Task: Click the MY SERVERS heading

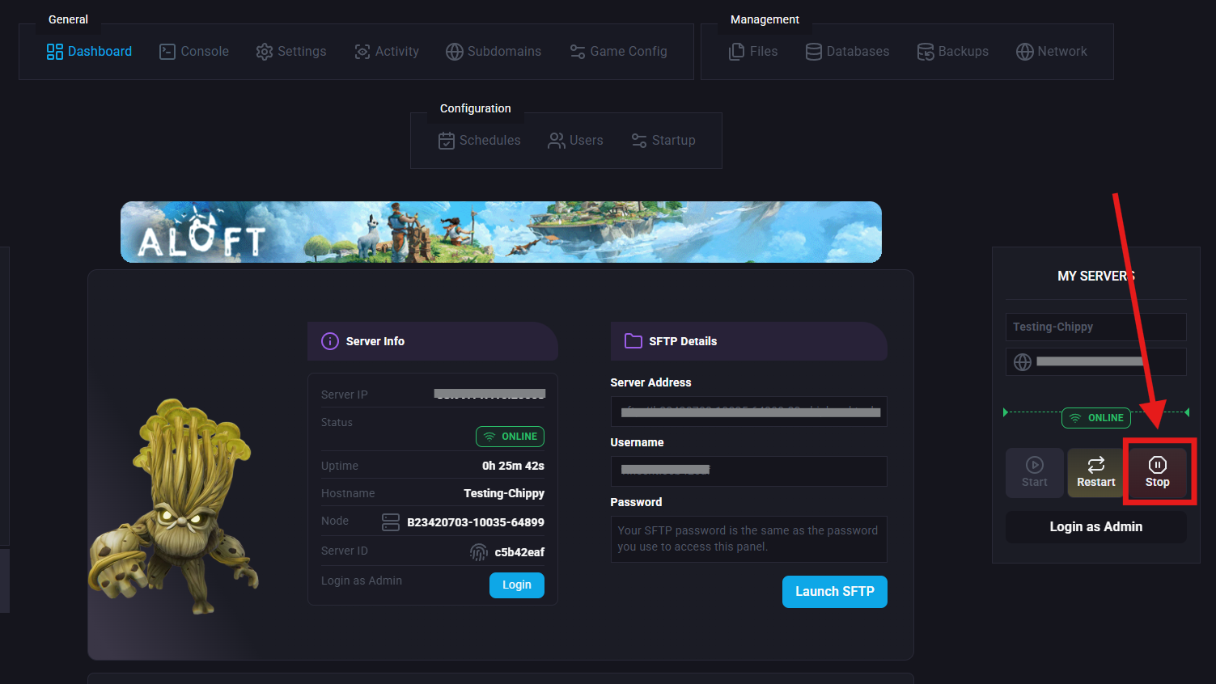Action: click(x=1096, y=277)
